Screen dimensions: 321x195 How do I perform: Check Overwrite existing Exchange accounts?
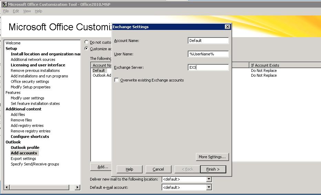tap(116, 80)
